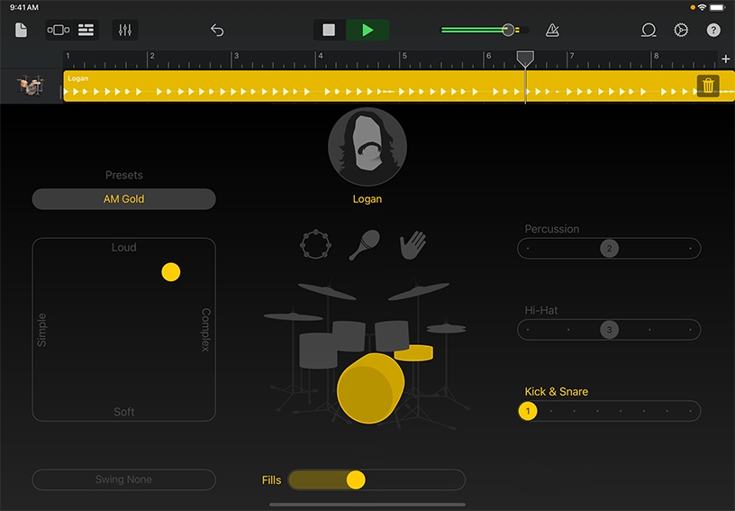Viewport: 735px width, 511px height.
Task: Open the Swing None menu
Action: click(x=123, y=479)
